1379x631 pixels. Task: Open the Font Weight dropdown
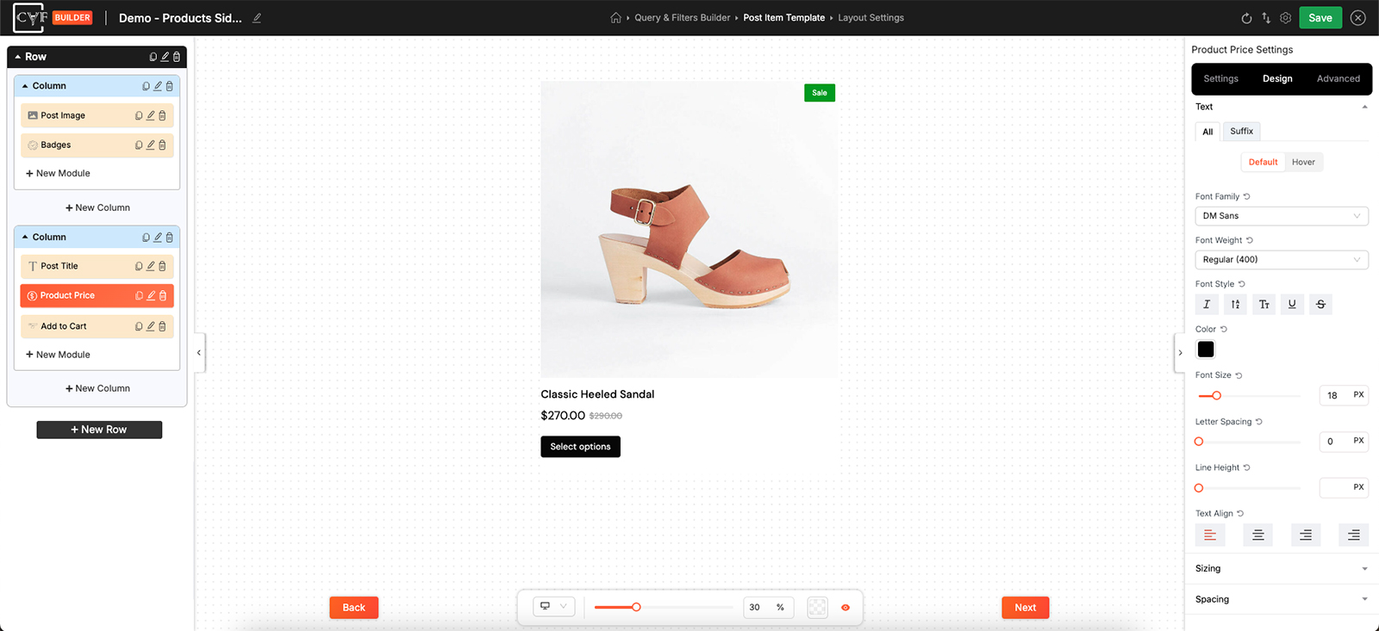(x=1282, y=260)
